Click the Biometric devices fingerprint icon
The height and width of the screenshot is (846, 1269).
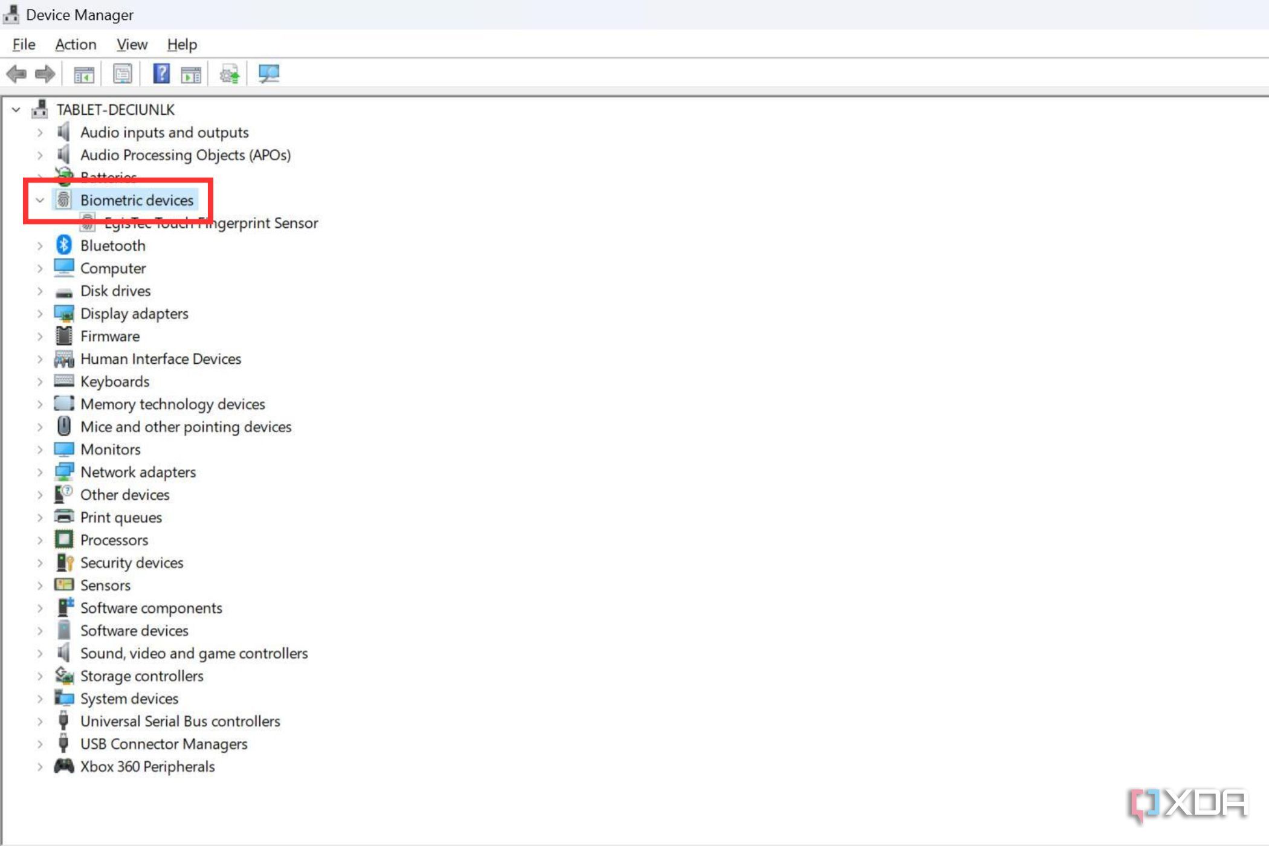click(63, 200)
